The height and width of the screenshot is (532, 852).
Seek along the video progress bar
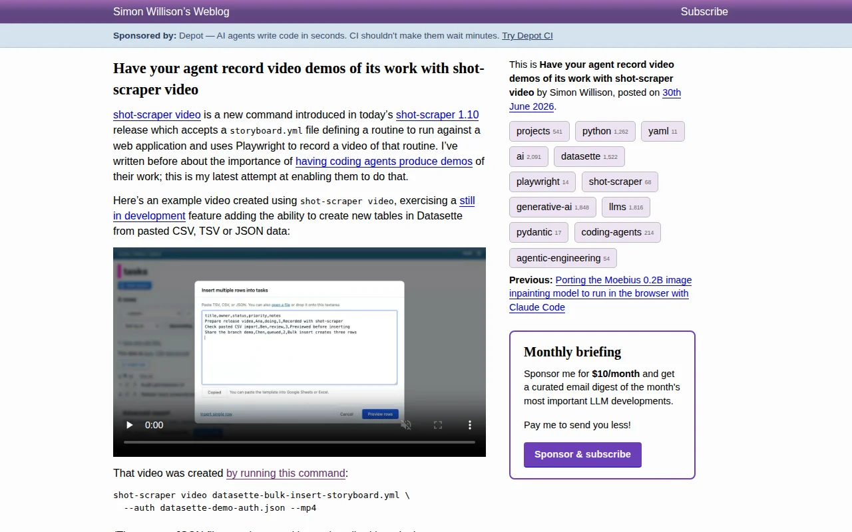coord(300,442)
